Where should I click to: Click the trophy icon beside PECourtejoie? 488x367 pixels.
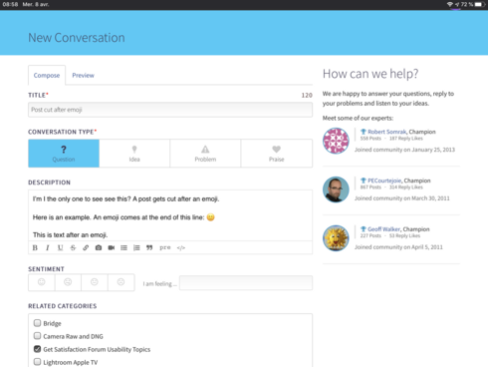click(364, 181)
